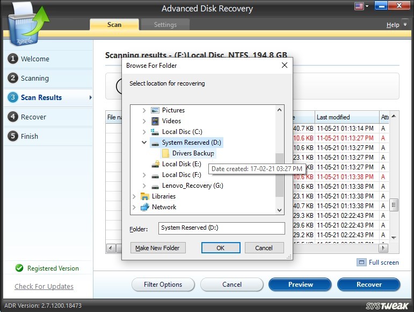Select row with 29.2 KB size
The width and height of the screenshot is (414, 312).
coord(340,235)
